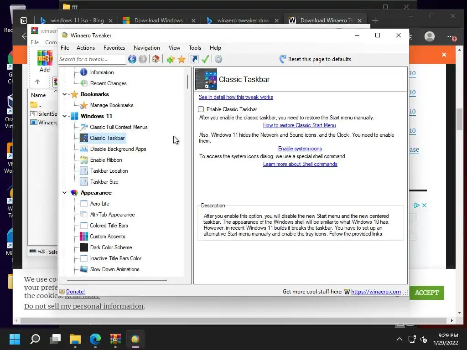
Task: Switch to windows 11 iso - Bing tab
Action: (77, 20)
